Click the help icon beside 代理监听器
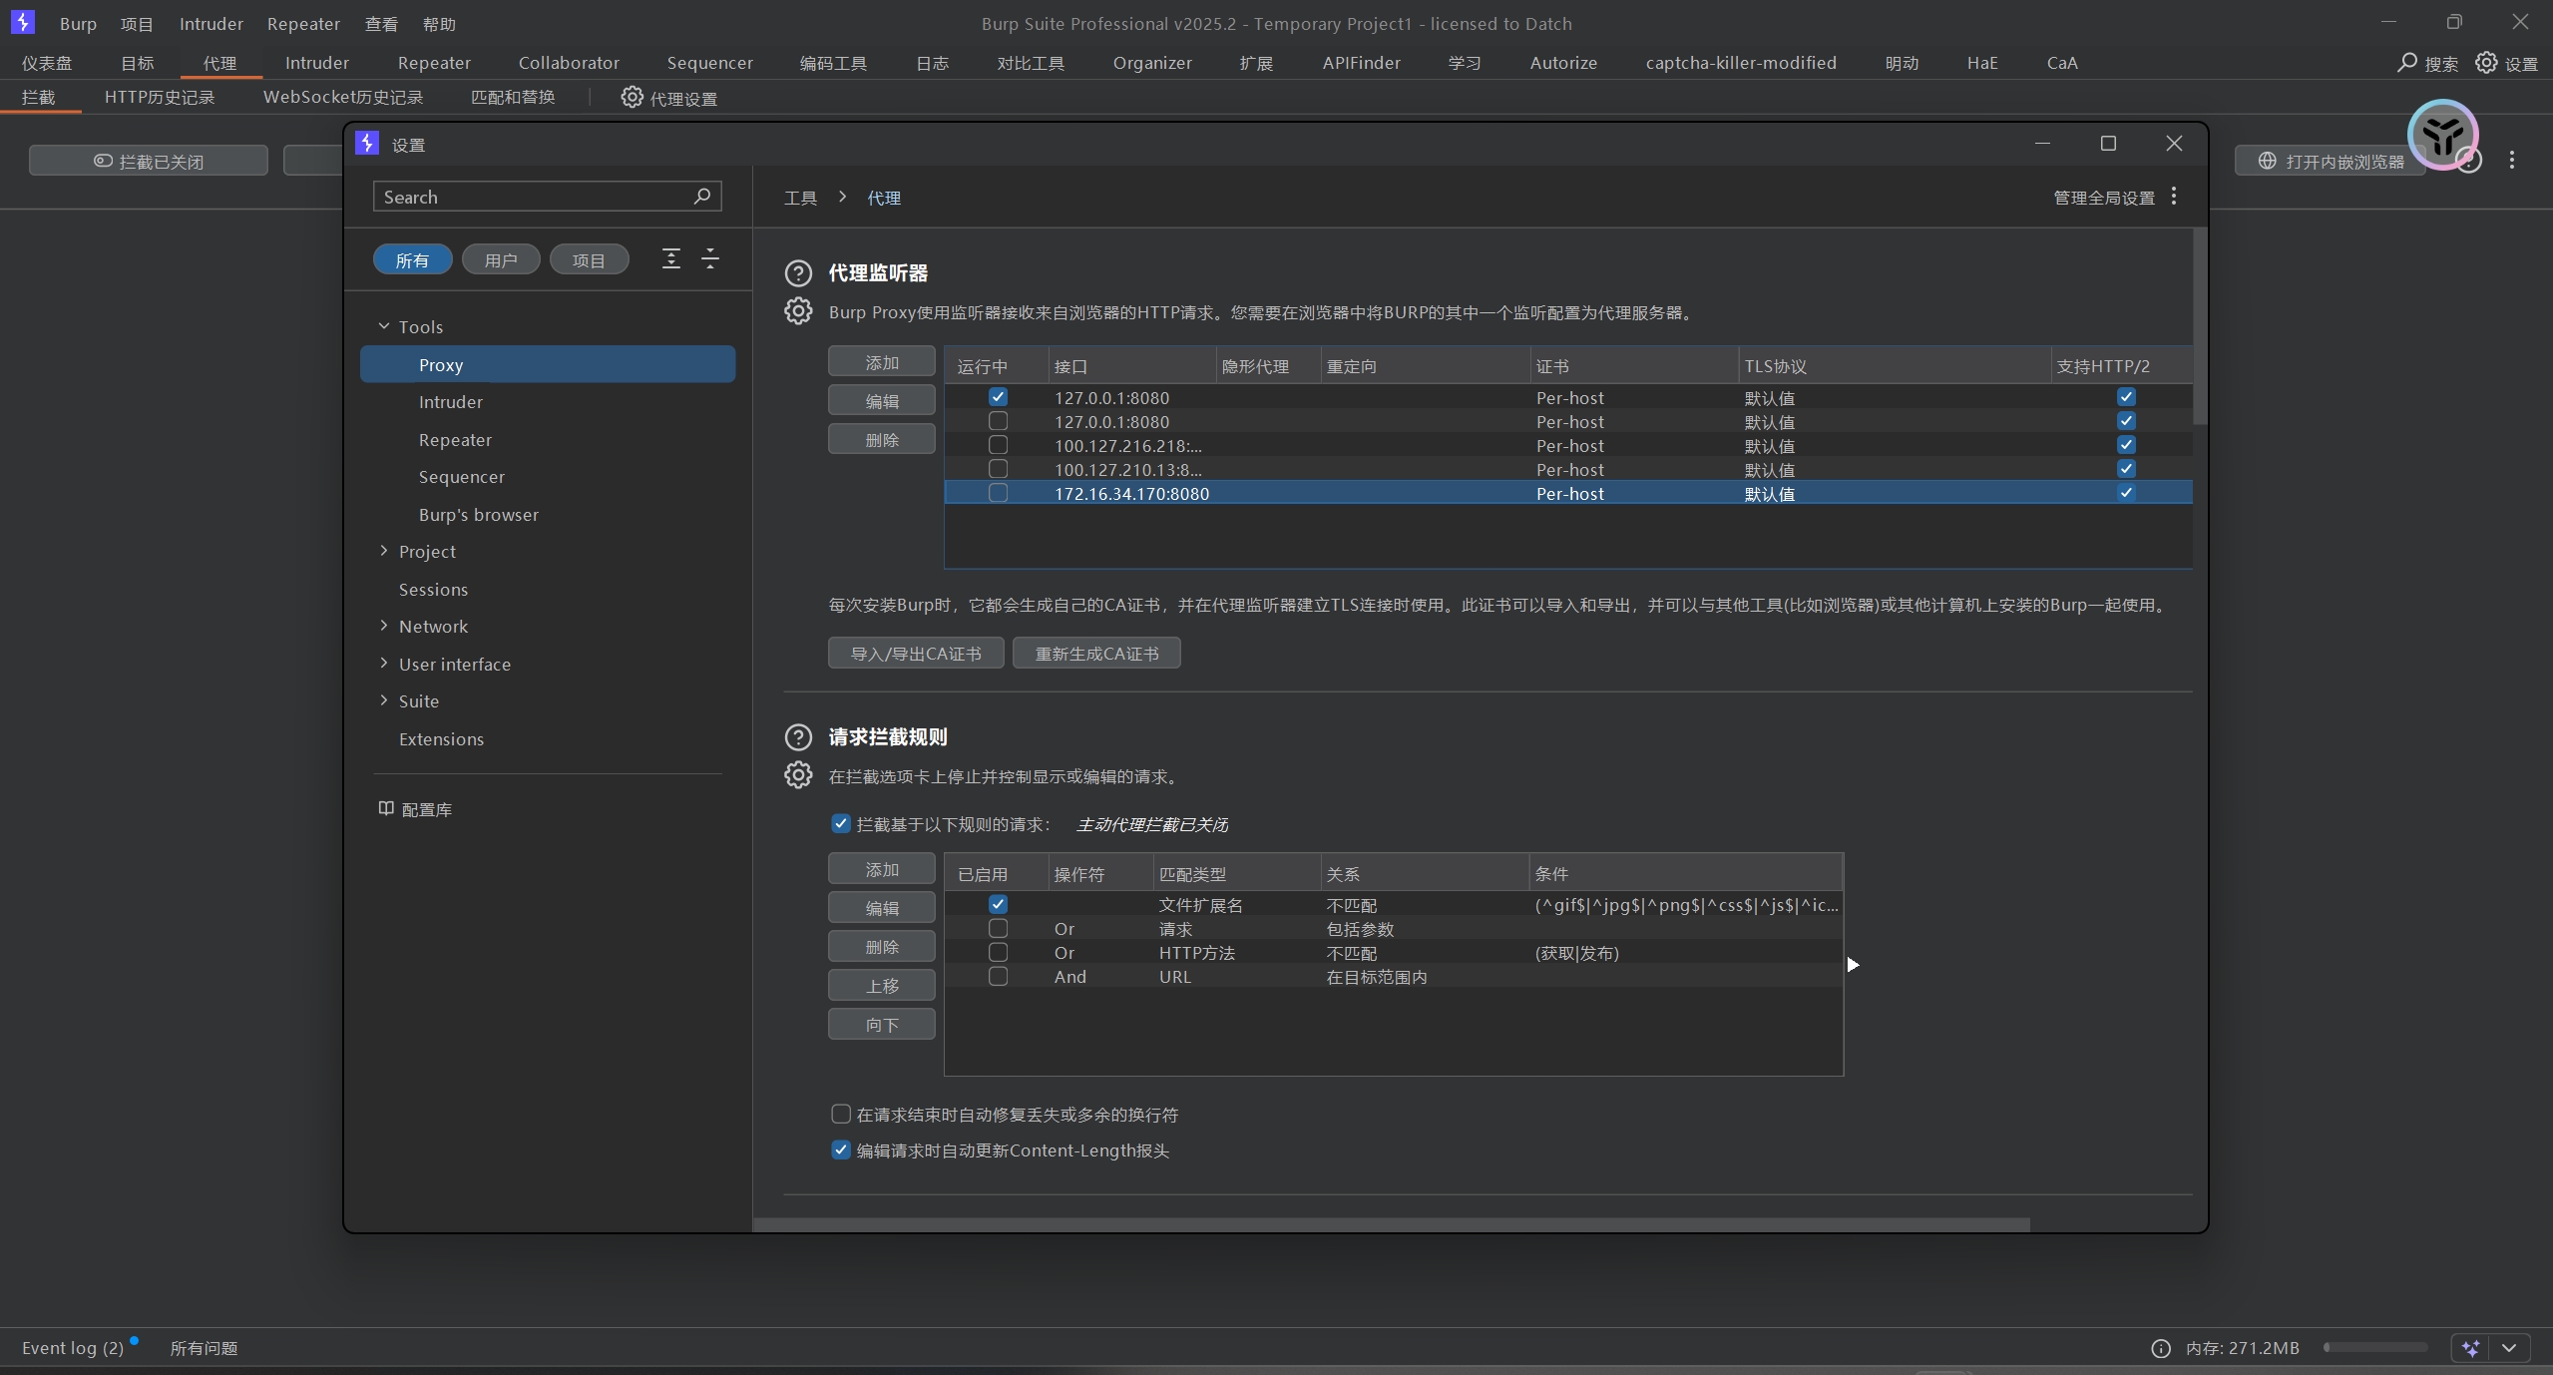Viewport: 2553px width, 1375px height. click(x=798, y=272)
